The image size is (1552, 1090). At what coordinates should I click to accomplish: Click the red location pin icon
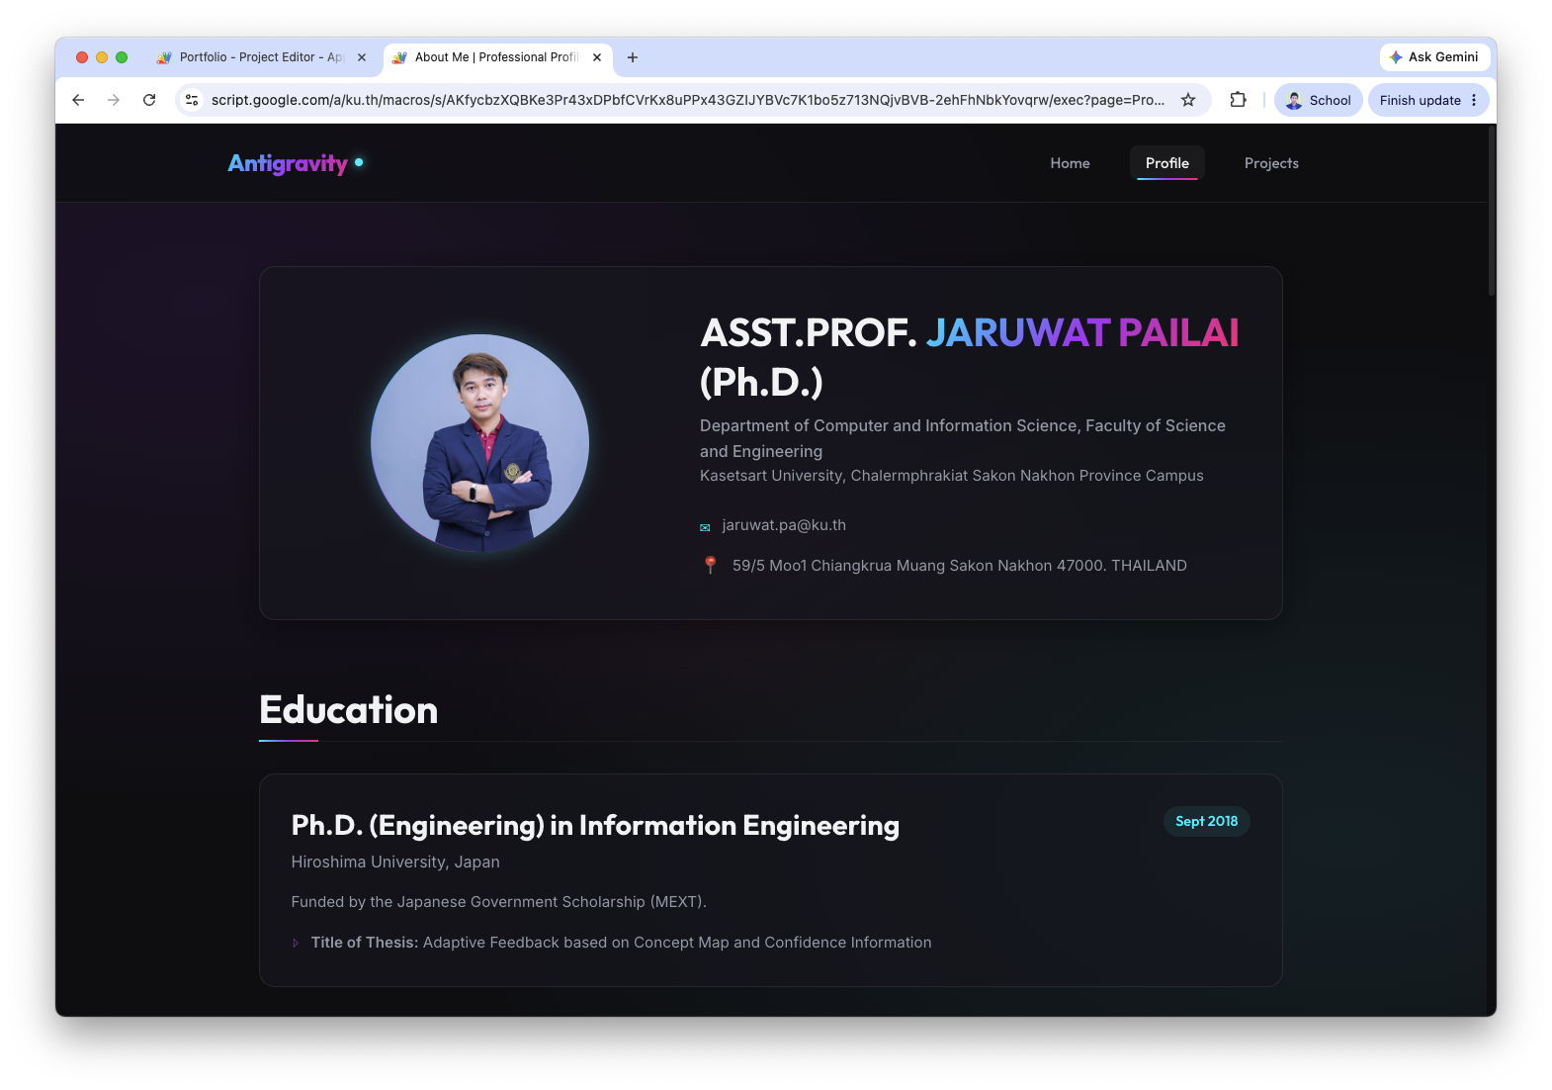pyautogui.click(x=710, y=565)
